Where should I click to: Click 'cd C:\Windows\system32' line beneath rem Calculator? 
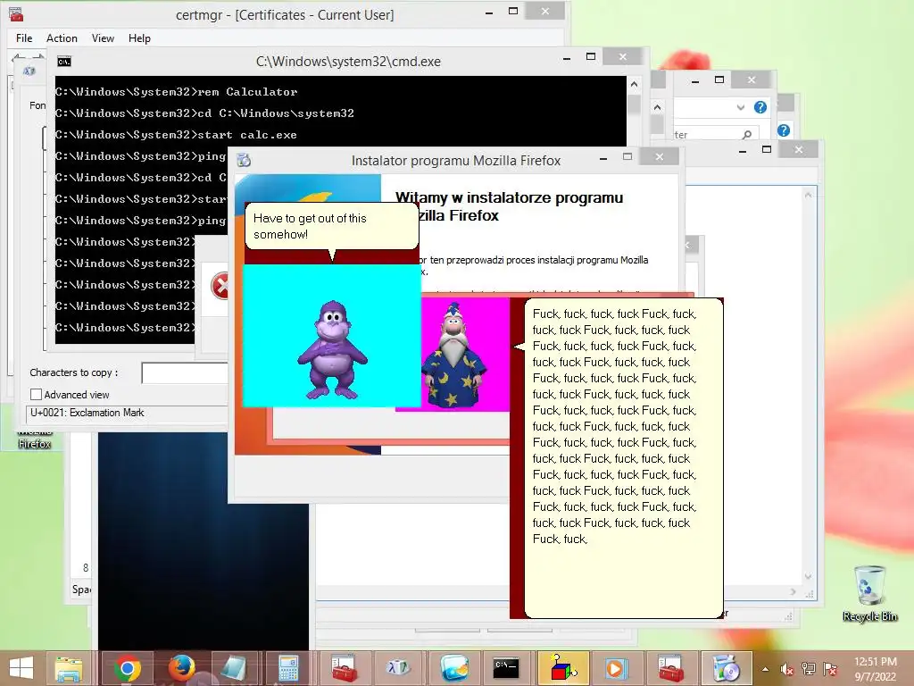pos(204,113)
